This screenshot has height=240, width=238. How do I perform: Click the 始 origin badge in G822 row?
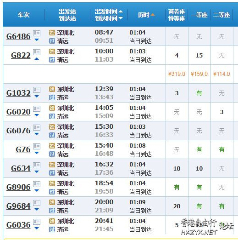tap(52, 51)
